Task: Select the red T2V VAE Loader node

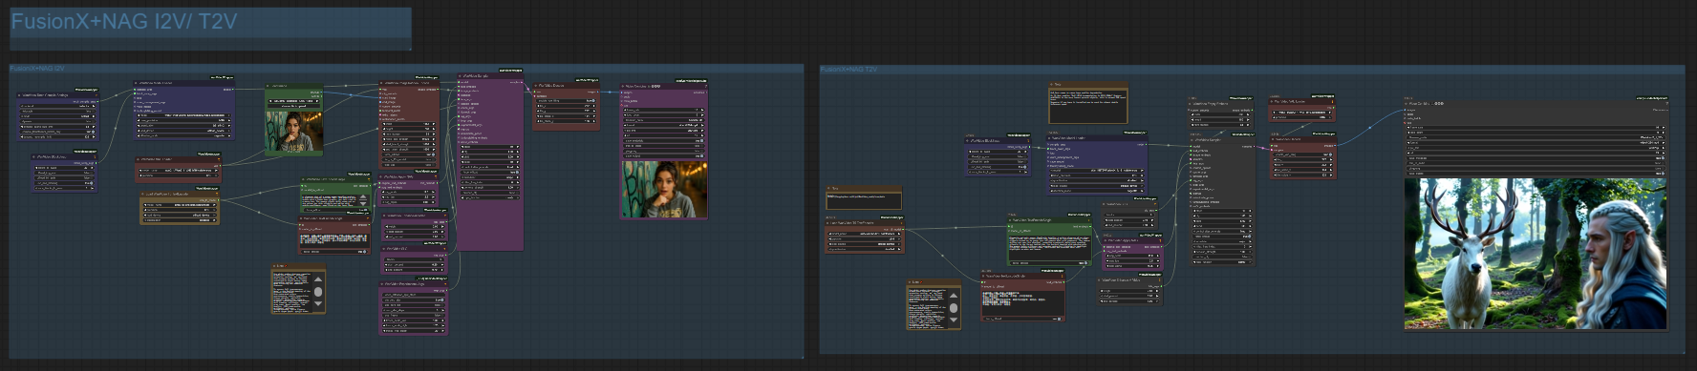Action: point(1301,110)
